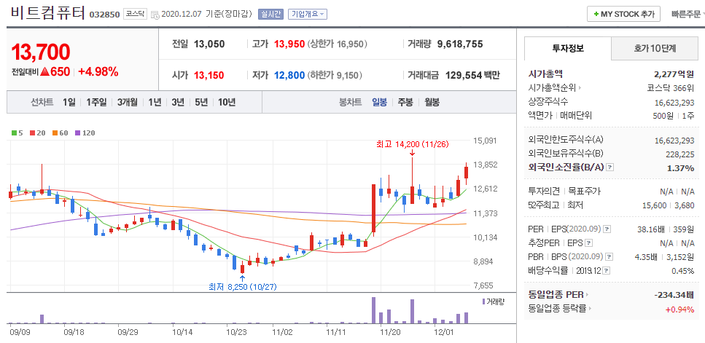Viewport: 705px width, 343px height.
Task: Click the purple 120-day moving average swatch
Action: click(77, 133)
